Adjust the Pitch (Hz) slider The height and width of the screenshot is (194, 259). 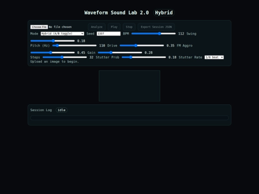coord(74,46)
